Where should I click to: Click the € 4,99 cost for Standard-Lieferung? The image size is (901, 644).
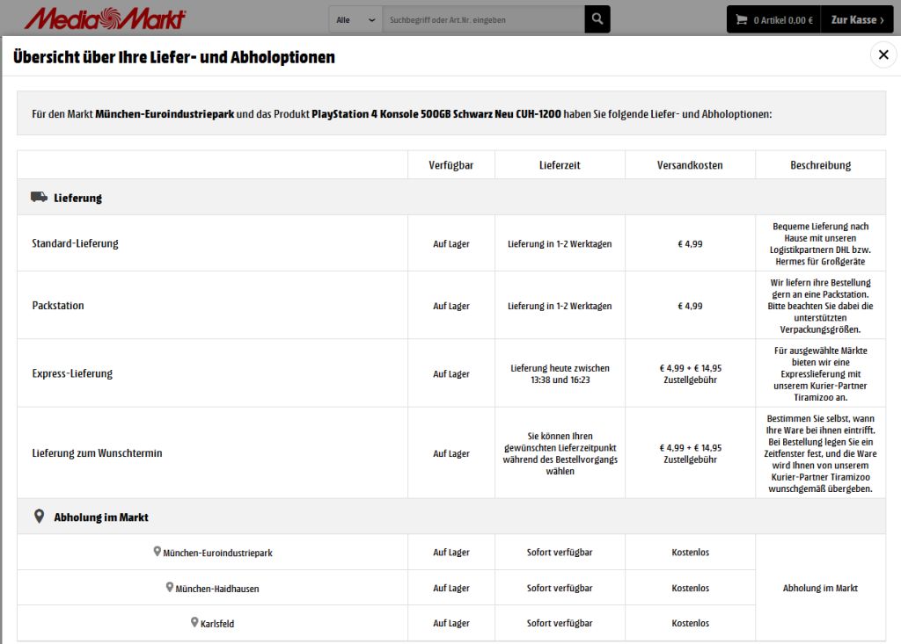[x=690, y=243]
